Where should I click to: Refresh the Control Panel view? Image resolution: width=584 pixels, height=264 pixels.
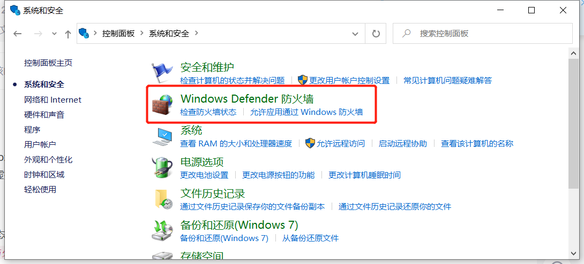click(x=376, y=34)
